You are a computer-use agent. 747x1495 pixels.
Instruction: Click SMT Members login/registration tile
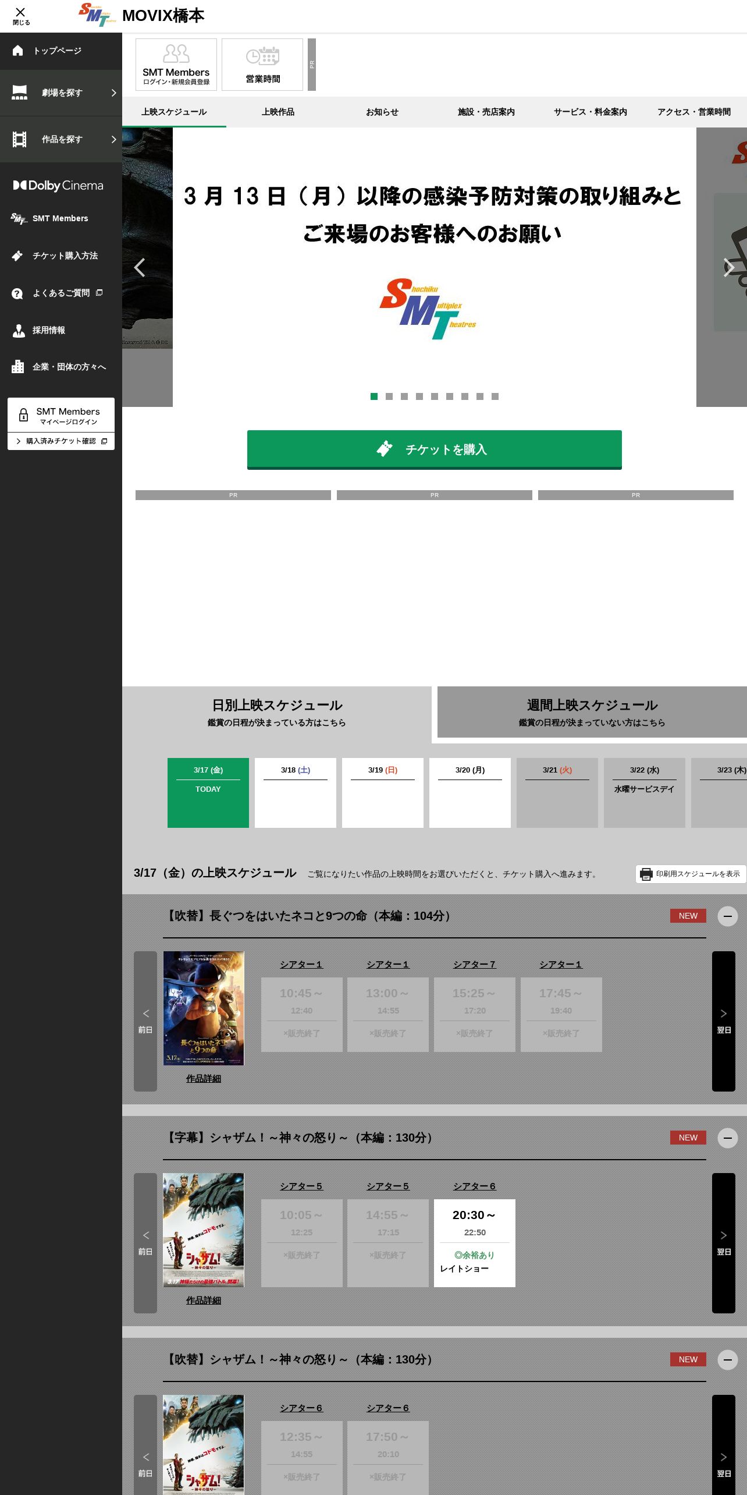(176, 65)
